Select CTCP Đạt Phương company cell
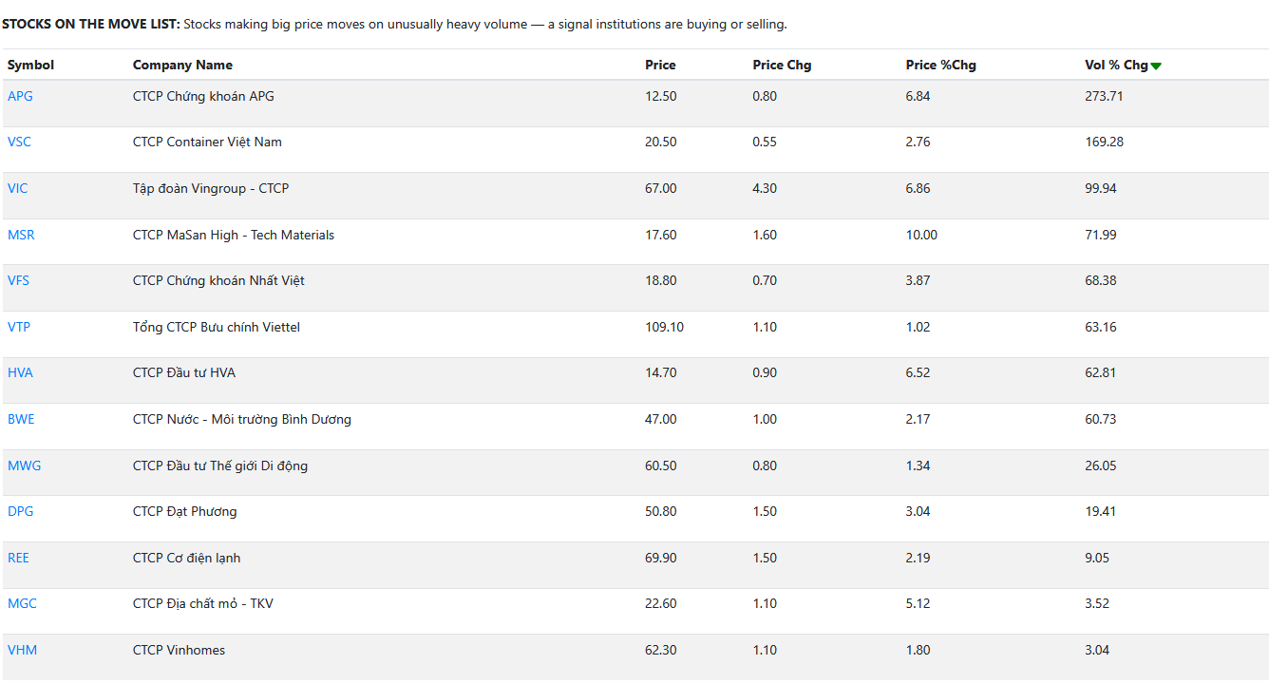 click(185, 511)
